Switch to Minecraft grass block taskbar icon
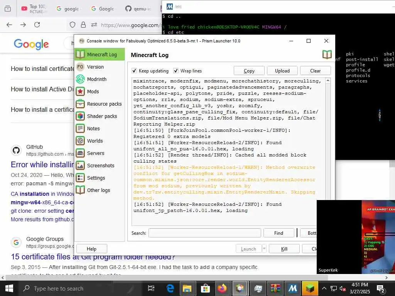Viewport: 395px width, 296px height. [310, 288]
